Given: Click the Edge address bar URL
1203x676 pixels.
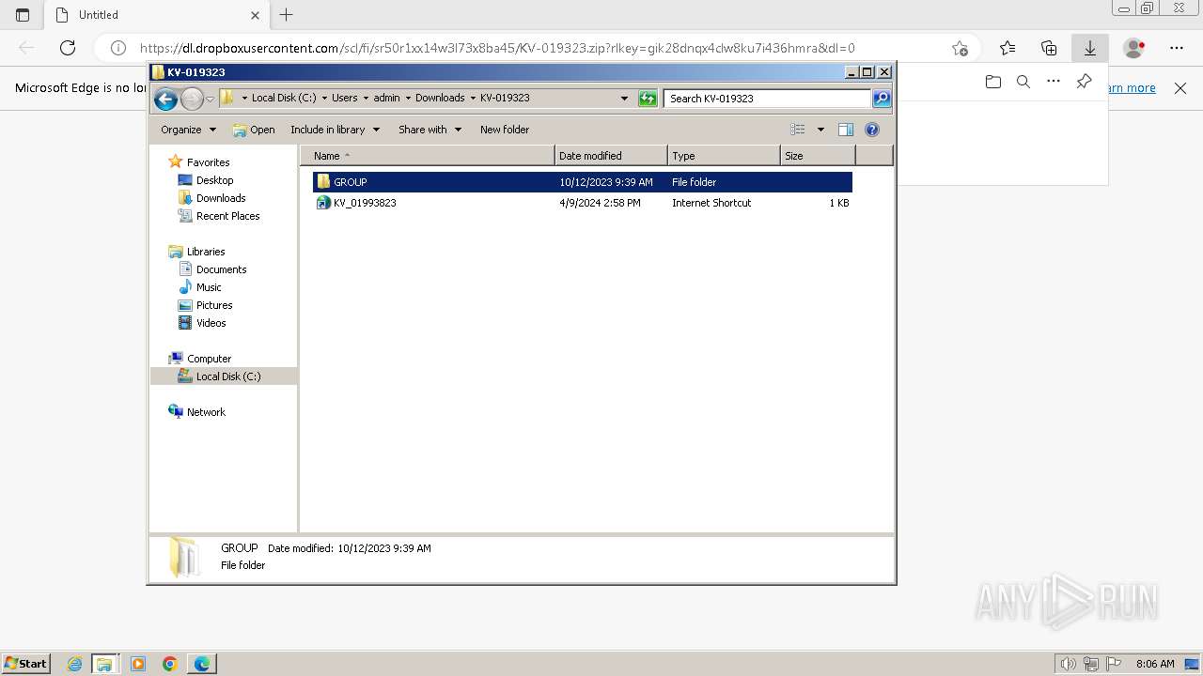Looking at the screenshot, I should pos(497,48).
